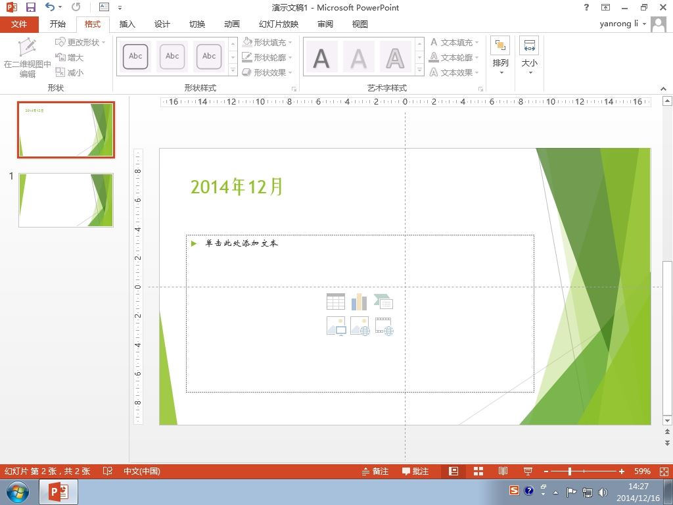Screen dimensions: 673x505
Task: Insert table icon in content placeholder
Action: 336,301
